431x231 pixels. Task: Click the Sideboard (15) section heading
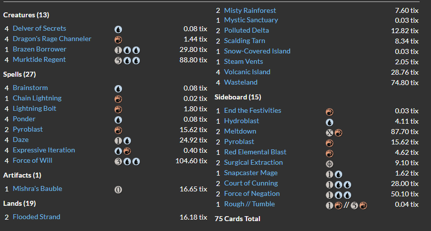[238, 97]
